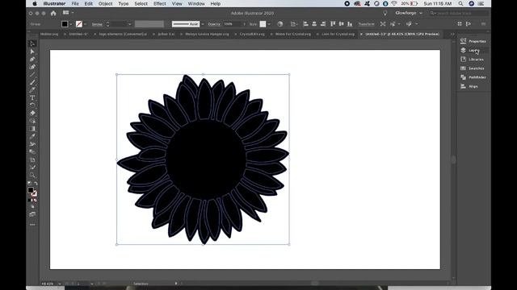This screenshot has width=517, height=290.
Task: Open the Glowforge workspace switcher
Action: [x=409, y=13]
